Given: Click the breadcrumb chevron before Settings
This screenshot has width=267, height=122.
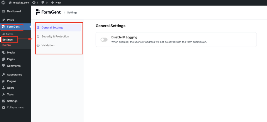Looking at the screenshot, I should coord(65,12).
